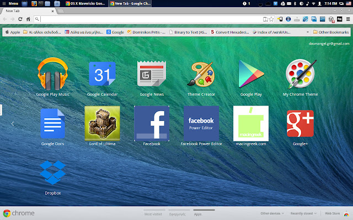Open the Apple bookmark

[x=13, y=32]
